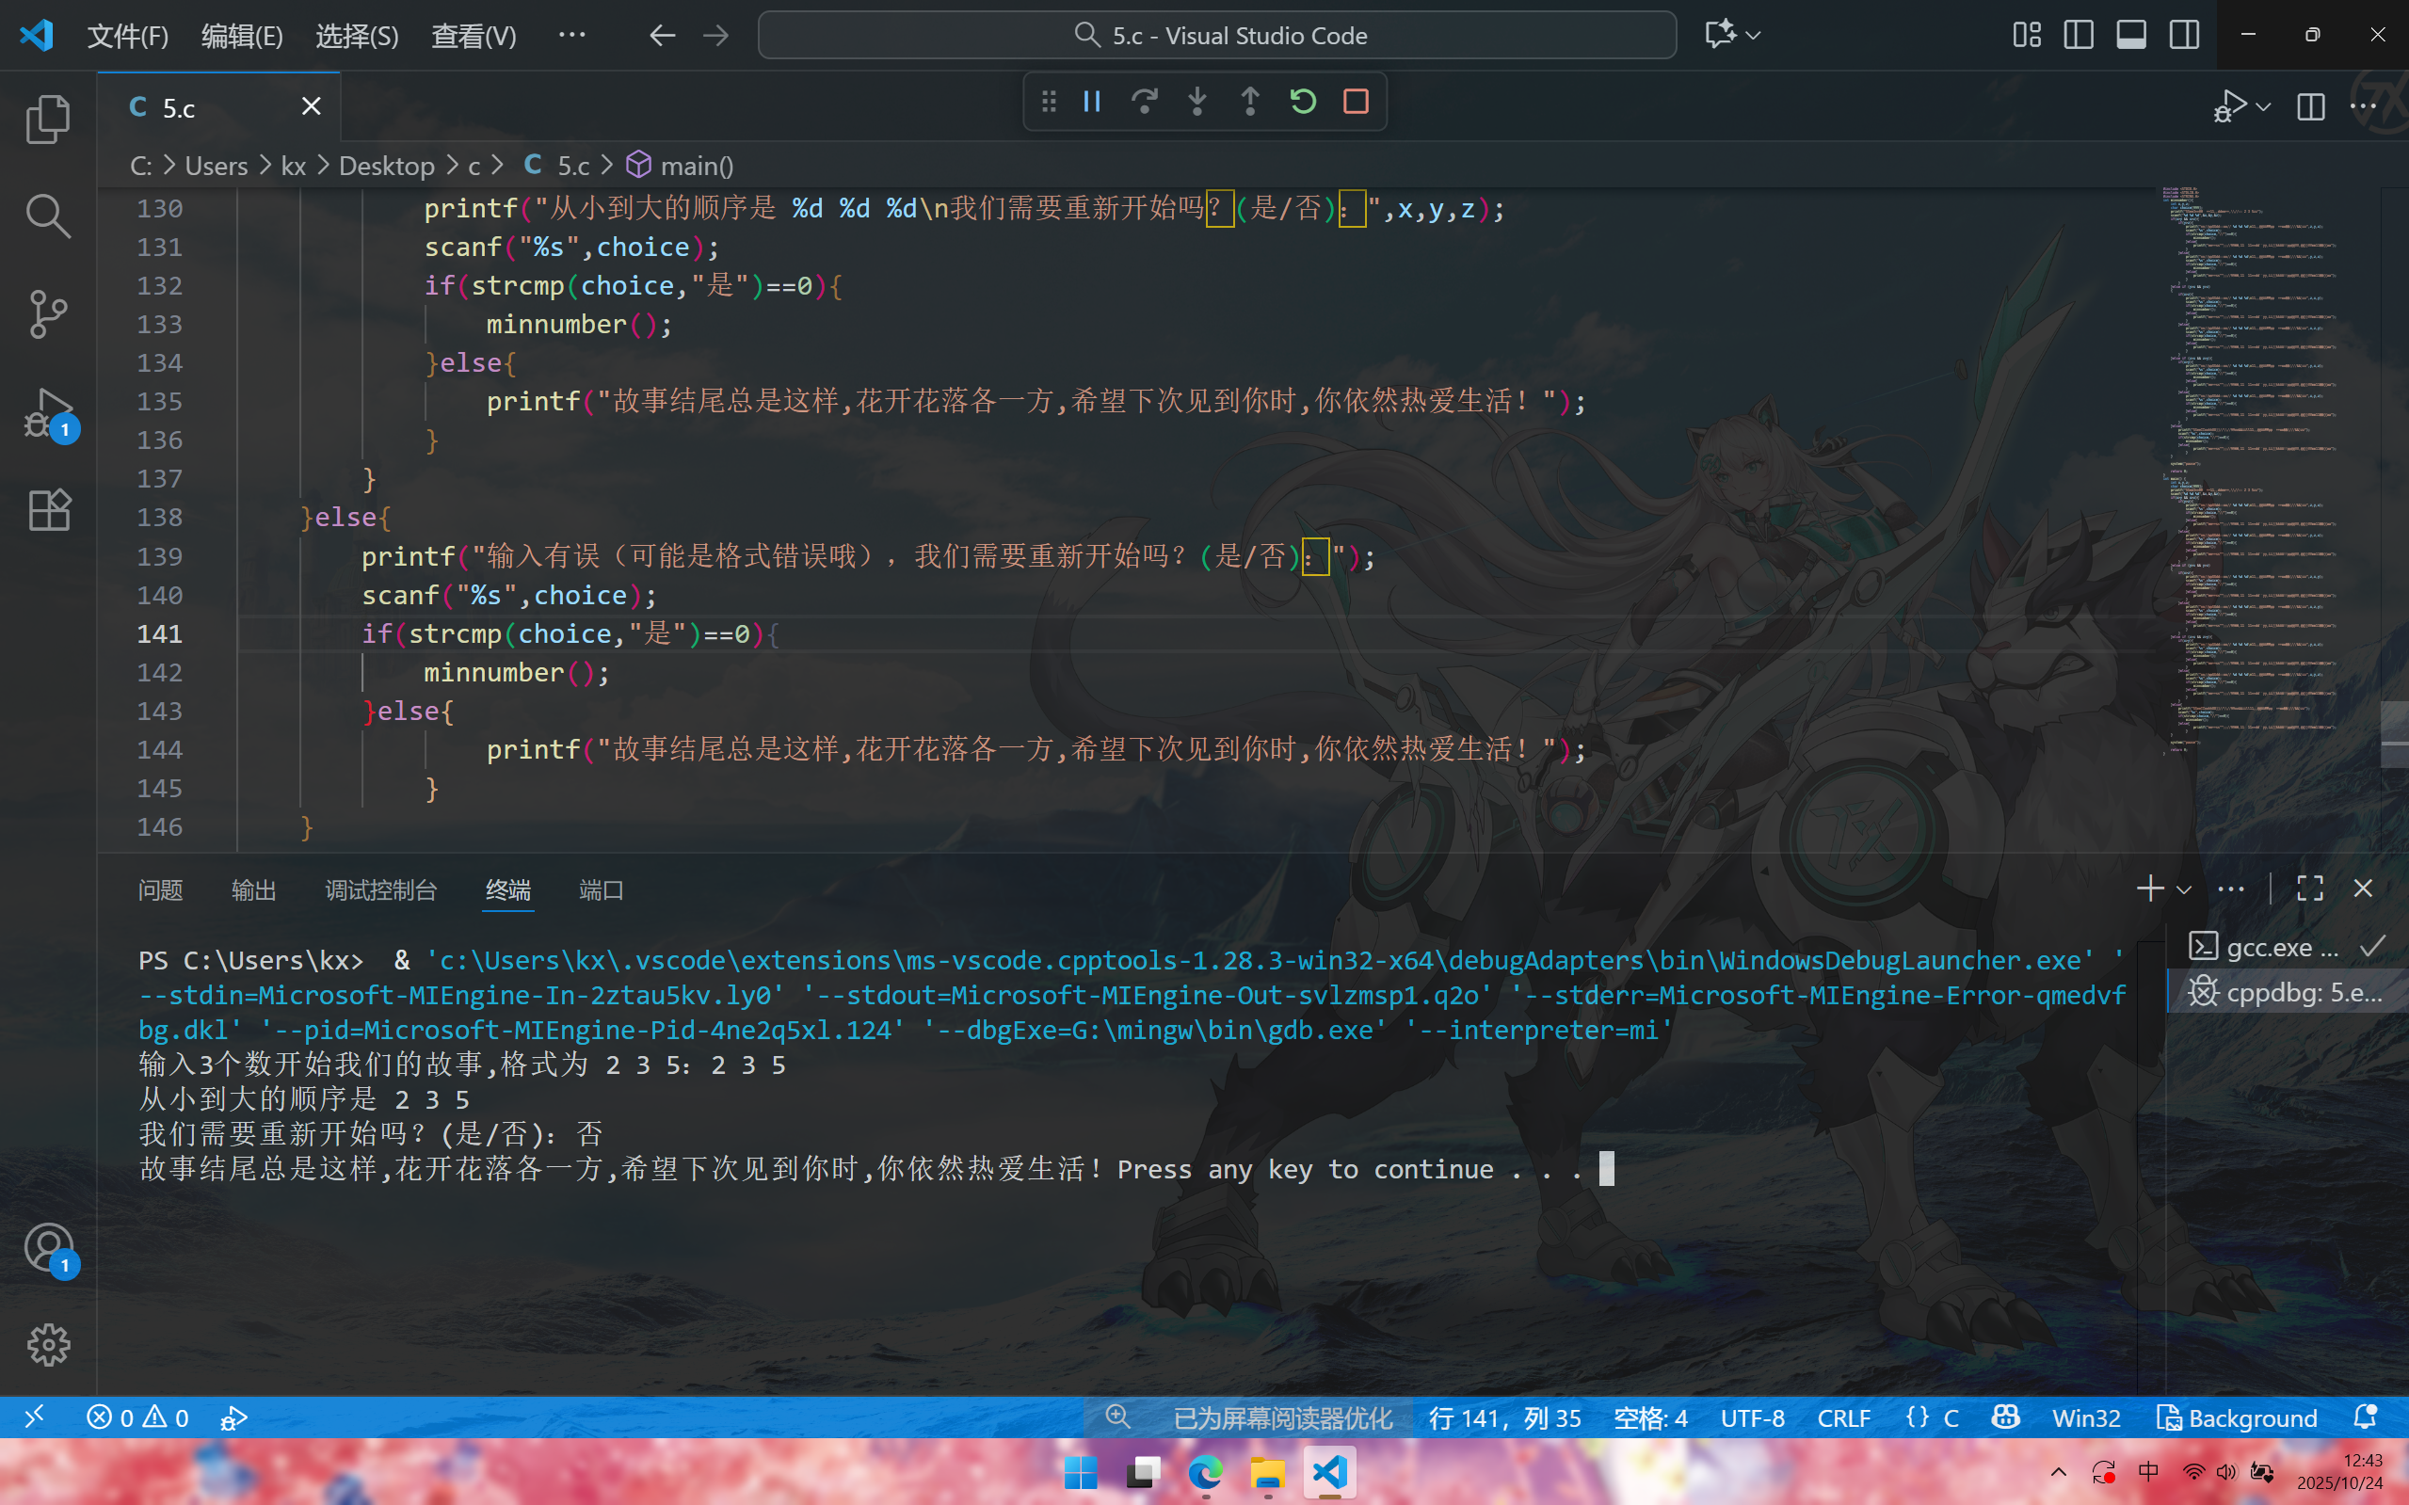This screenshot has height=1505, width=2409.
Task: Toggle the bottom panel layout button
Action: 2130,36
